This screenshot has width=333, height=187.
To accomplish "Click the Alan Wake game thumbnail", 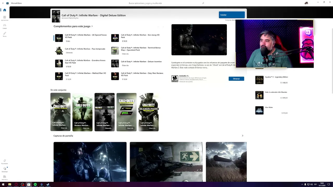I will pyautogui.click(x=259, y=110).
